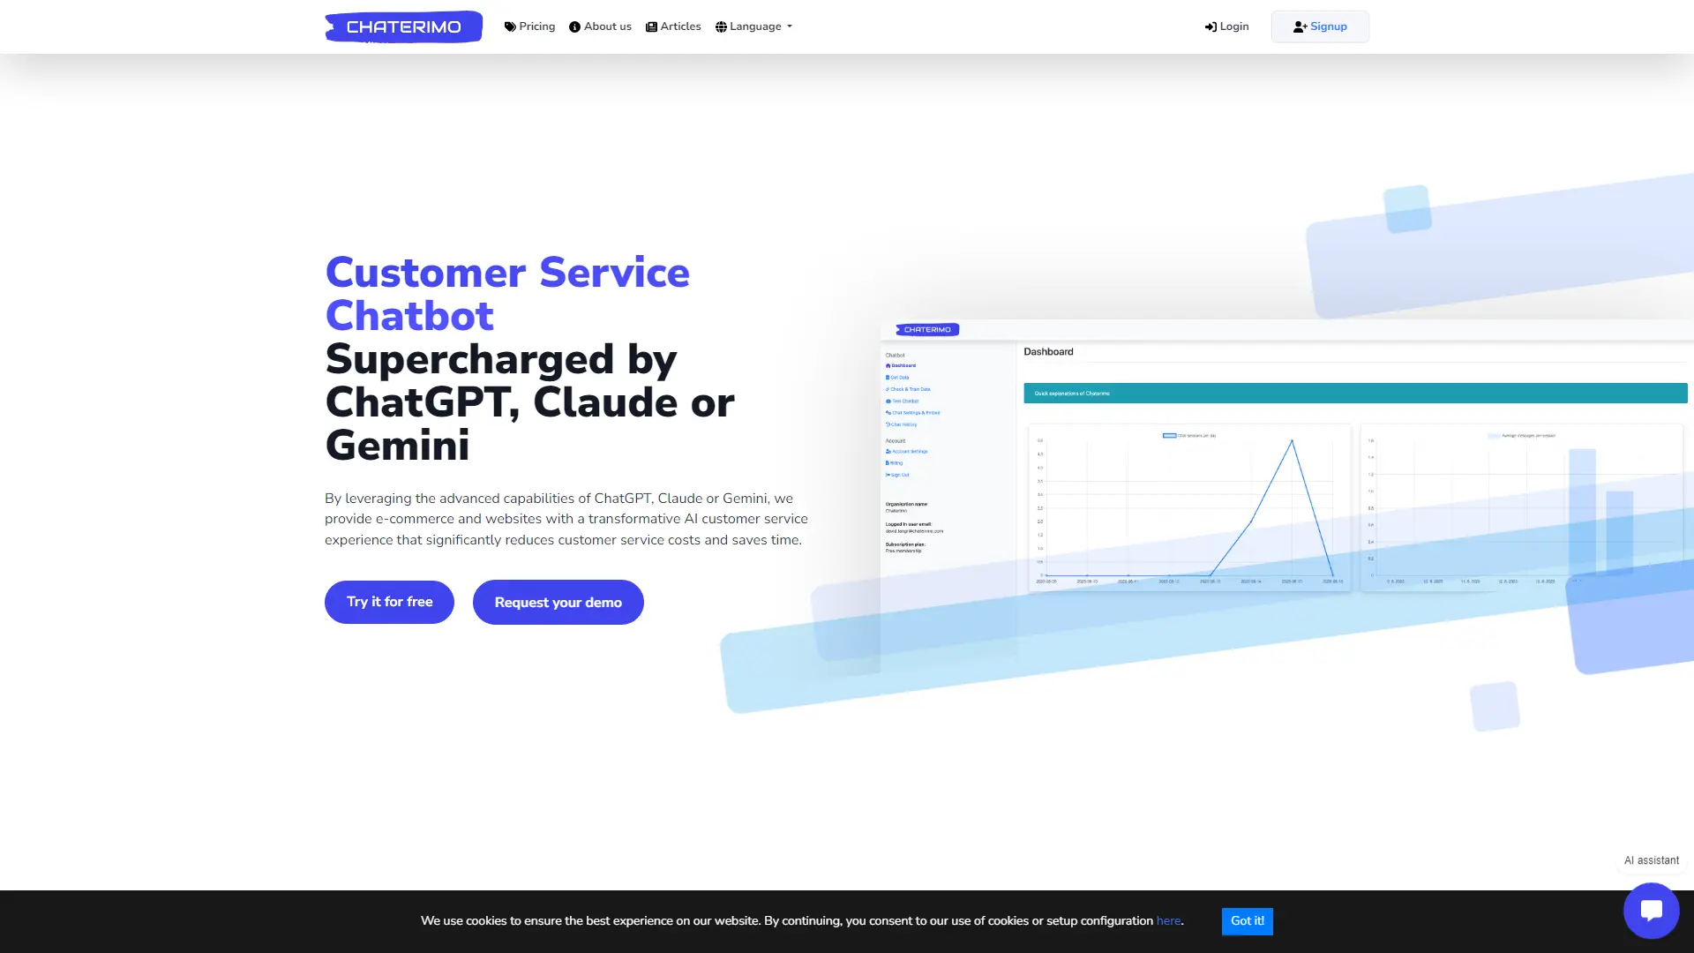The height and width of the screenshot is (953, 1694).
Task: Click the tag icon next to Pricing
Action: coord(509,26)
